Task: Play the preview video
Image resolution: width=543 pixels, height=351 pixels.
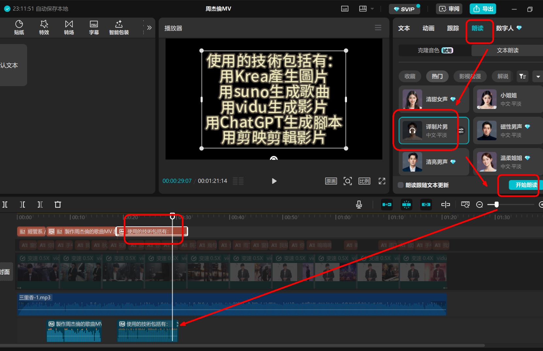Action: [274, 181]
